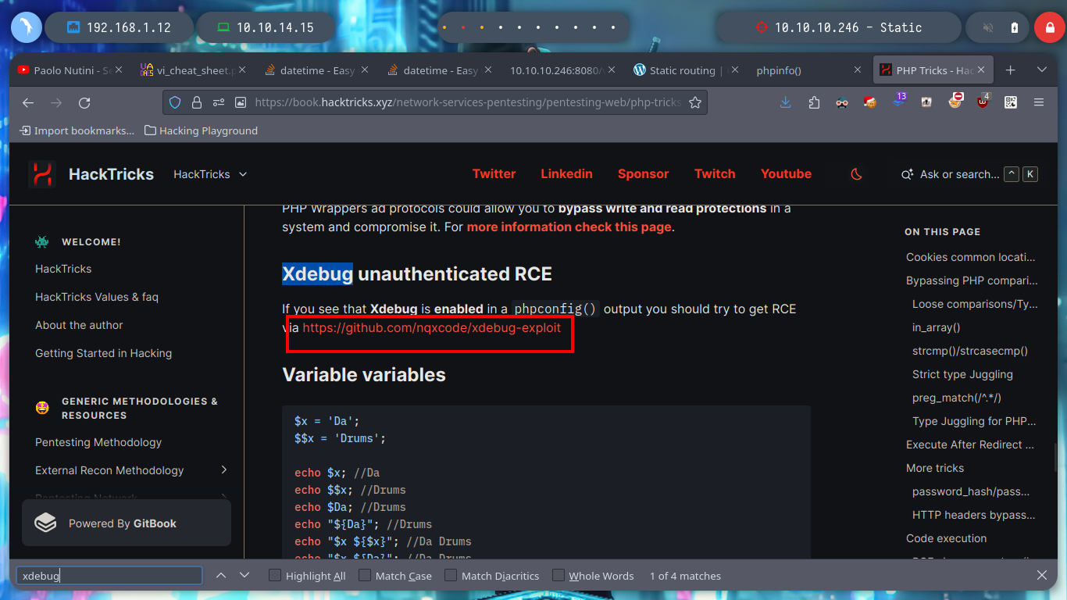Toggle HackTricks dark mode moon icon

pos(857,174)
